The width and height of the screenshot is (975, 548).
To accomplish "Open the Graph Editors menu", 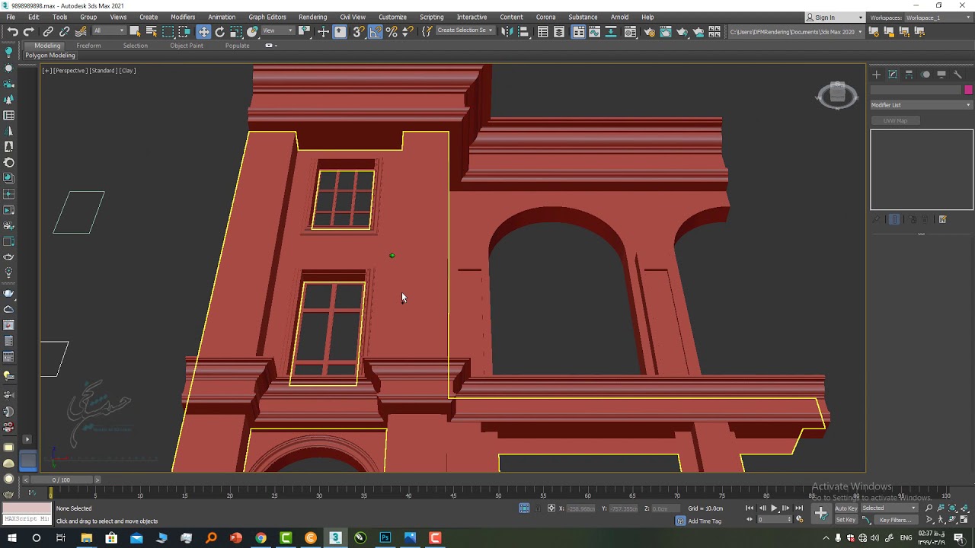I will coord(267,17).
